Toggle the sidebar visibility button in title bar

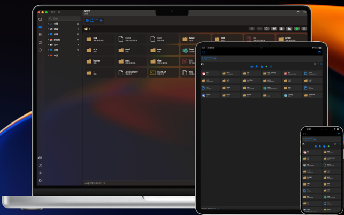tap(53, 12)
